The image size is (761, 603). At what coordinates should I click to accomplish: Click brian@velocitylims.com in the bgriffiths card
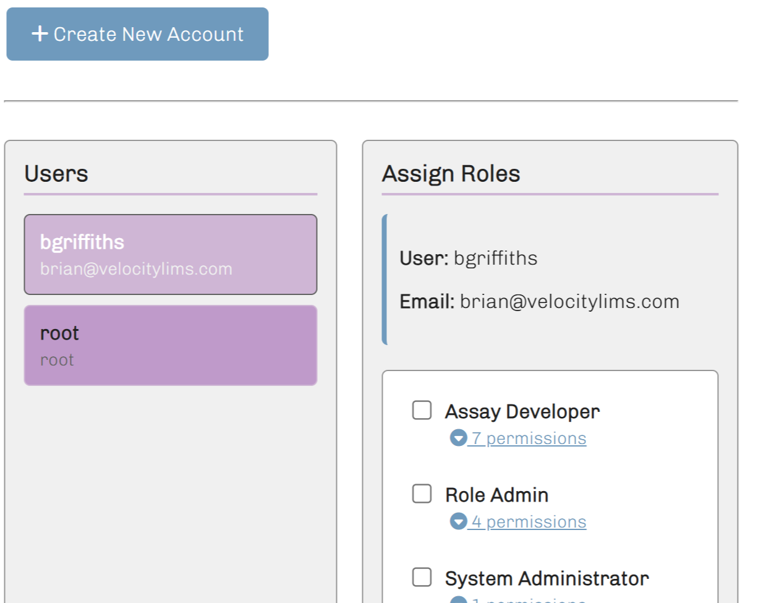click(x=136, y=269)
